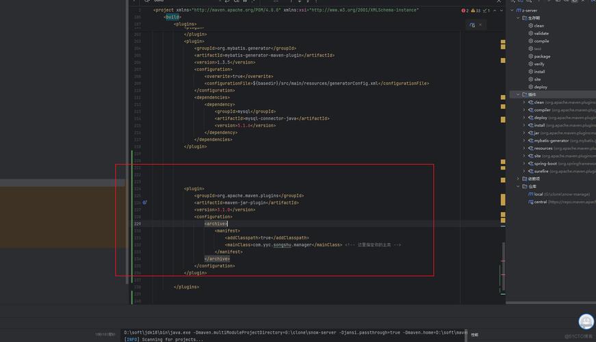Screen dimensions: 596x342
Task: Click the clean lifecycle goal gear icon
Action: pos(530,25)
